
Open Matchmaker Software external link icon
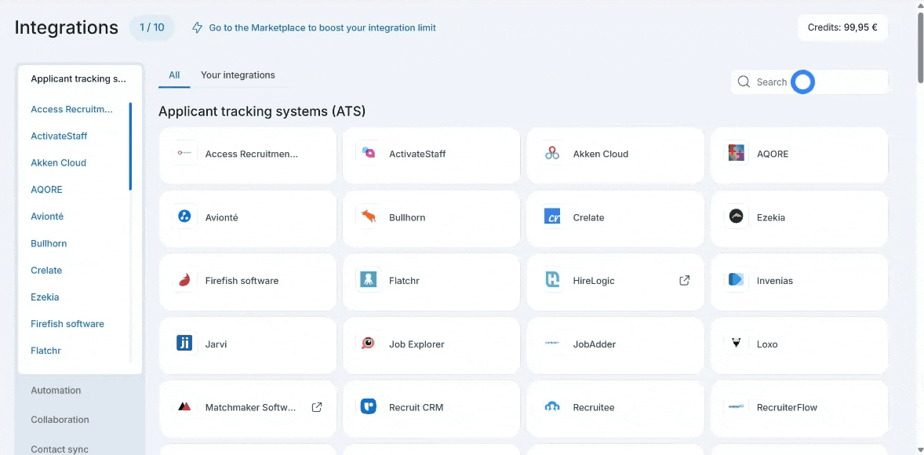coord(316,407)
